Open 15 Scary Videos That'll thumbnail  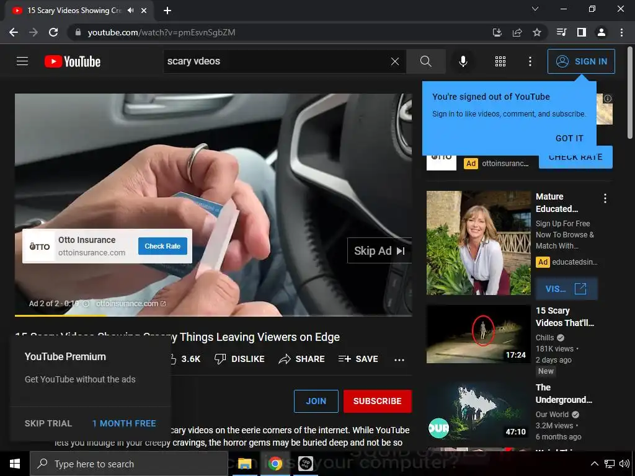[x=478, y=334]
